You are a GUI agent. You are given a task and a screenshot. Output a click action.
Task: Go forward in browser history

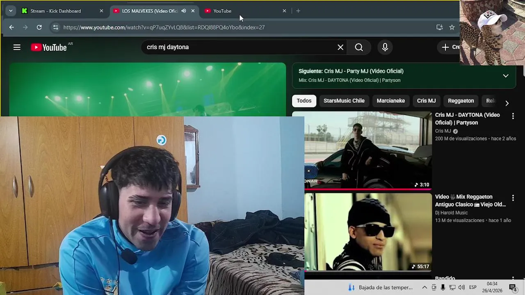click(25, 27)
